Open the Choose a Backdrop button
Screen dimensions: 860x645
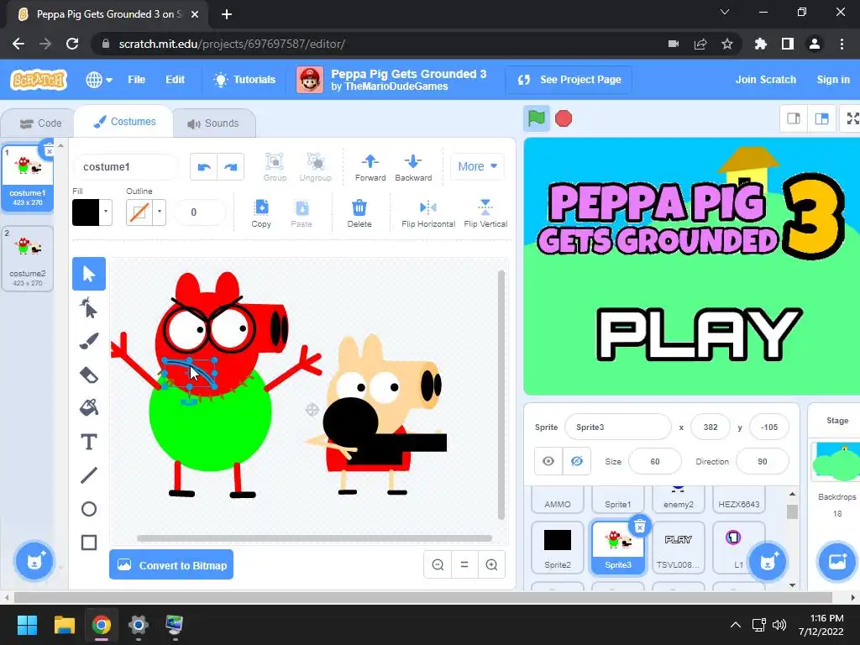[x=837, y=561]
